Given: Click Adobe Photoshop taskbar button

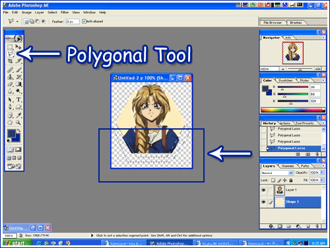Looking at the screenshot, I should 170,243.
